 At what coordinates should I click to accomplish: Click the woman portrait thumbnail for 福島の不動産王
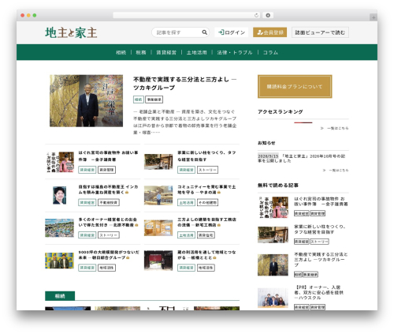tap(59, 195)
